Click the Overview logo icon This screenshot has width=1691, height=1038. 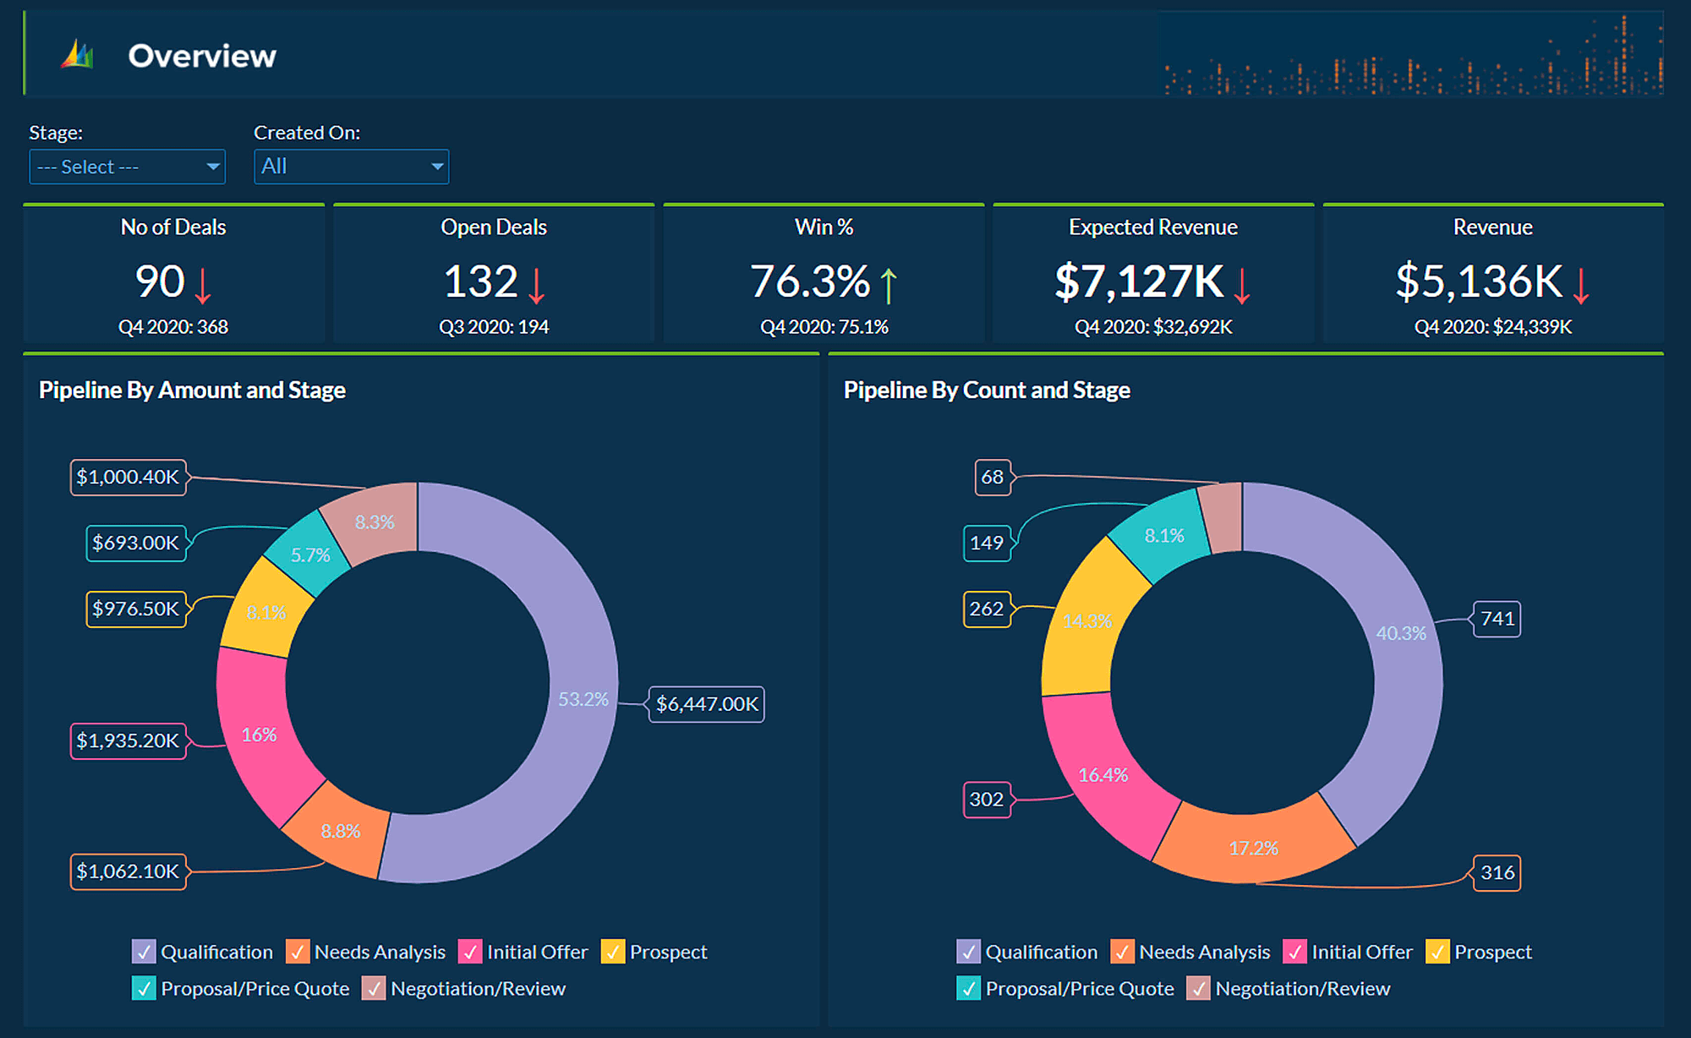pos(75,54)
